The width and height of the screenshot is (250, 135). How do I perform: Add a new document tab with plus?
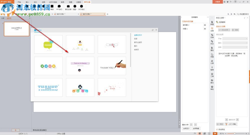click(x=107, y=14)
